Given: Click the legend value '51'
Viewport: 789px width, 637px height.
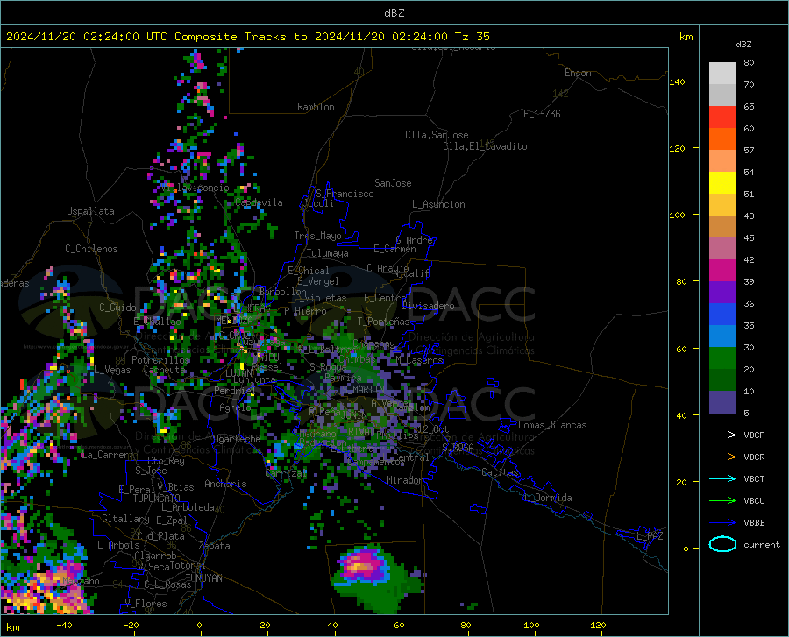Looking at the screenshot, I should (749, 194).
